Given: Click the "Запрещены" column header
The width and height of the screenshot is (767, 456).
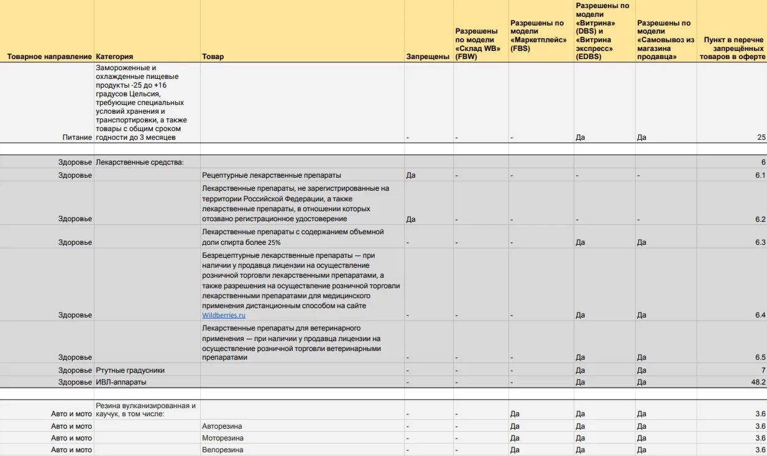Looking at the screenshot, I should click(428, 57).
